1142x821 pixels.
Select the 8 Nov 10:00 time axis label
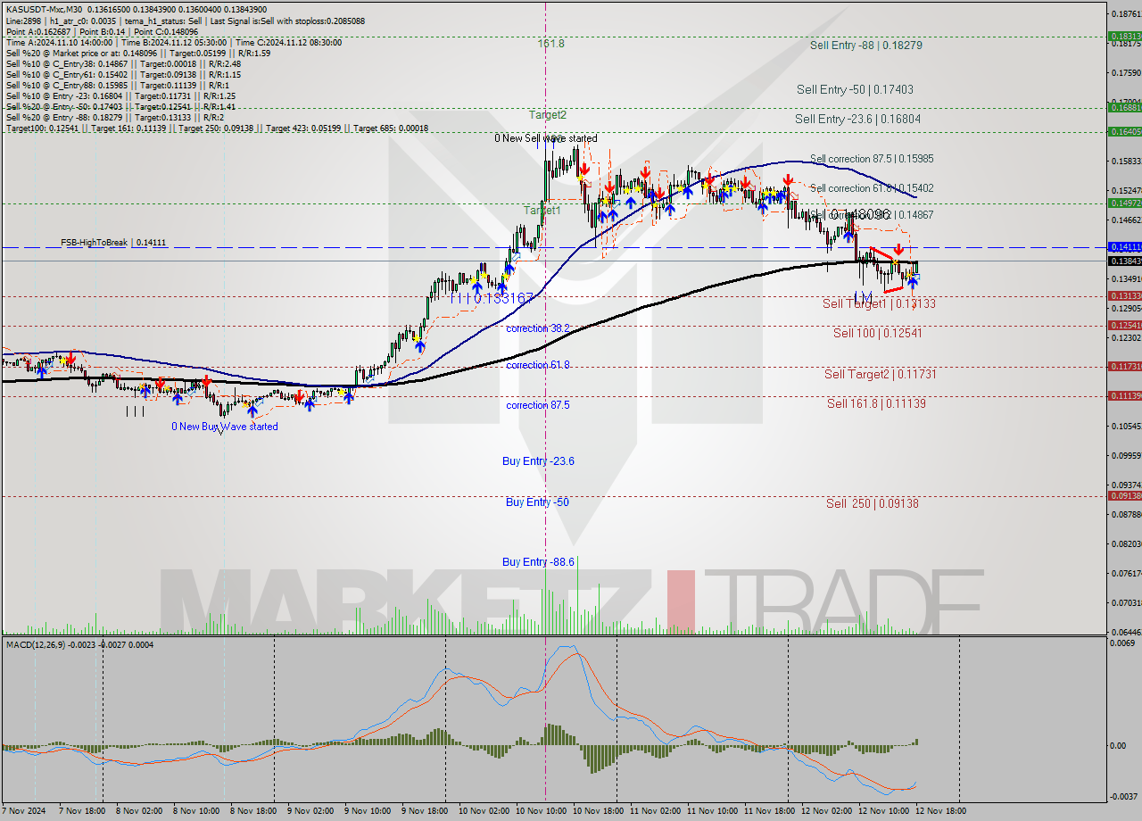pos(195,811)
